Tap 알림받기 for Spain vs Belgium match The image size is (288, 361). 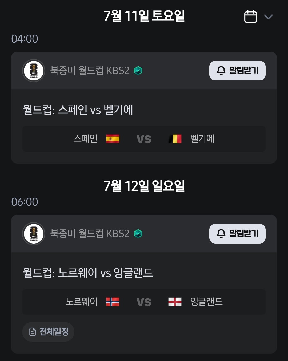pos(237,71)
